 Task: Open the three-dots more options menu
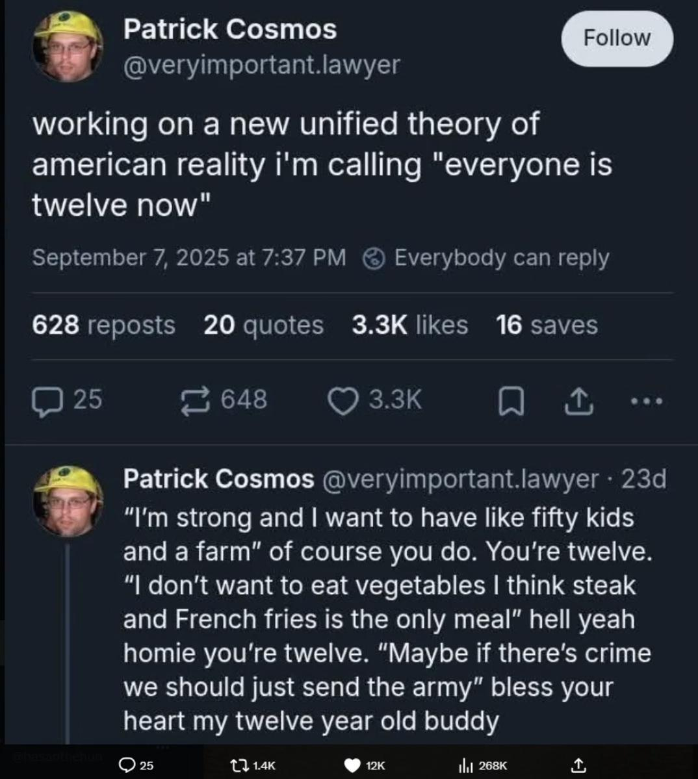point(647,401)
